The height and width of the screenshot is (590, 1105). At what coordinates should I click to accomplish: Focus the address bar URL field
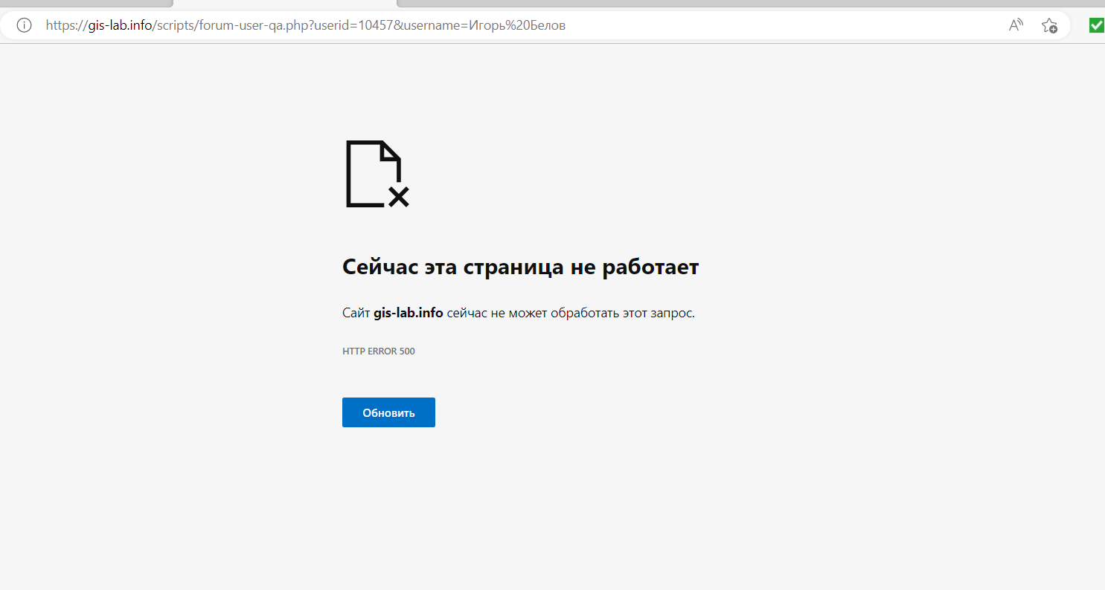[x=744, y=25]
